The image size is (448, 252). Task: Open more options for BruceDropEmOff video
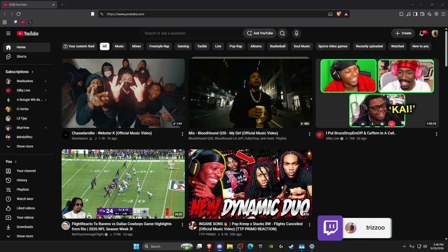436,134
